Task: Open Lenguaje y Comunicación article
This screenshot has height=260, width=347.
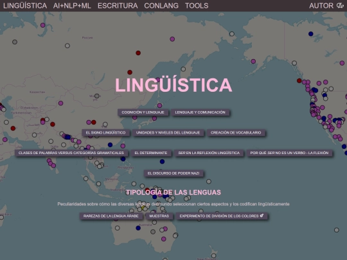Action: (200, 112)
